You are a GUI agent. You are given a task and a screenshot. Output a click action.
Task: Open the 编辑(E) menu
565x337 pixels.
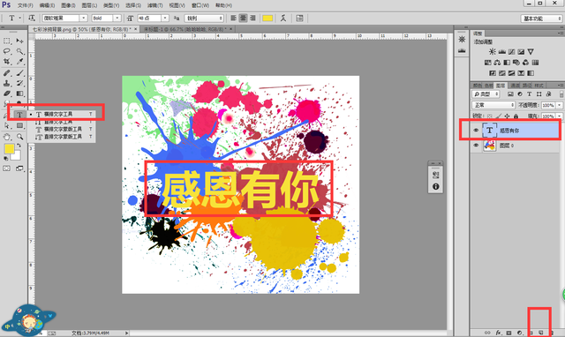[47, 5]
